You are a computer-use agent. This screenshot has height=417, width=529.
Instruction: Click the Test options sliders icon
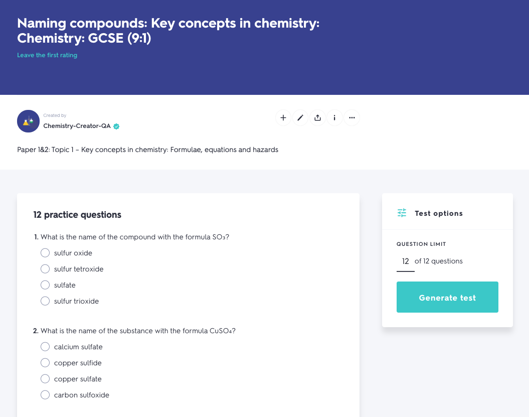(402, 213)
